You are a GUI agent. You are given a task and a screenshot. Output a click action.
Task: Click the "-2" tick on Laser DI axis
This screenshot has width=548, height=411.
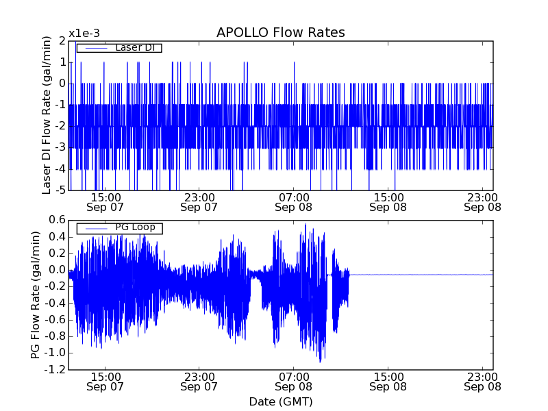pyautogui.click(x=60, y=126)
